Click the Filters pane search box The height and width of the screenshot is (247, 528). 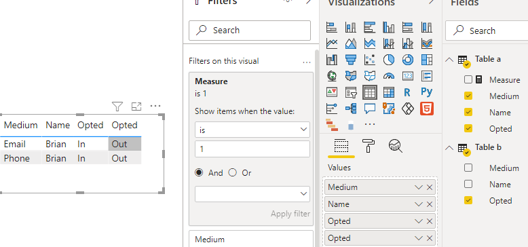(250, 31)
